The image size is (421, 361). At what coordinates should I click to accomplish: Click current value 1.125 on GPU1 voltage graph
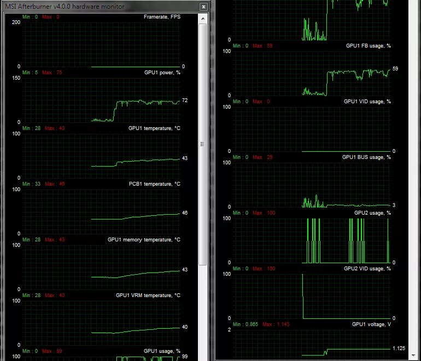pyautogui.click(x=399, y=348)
